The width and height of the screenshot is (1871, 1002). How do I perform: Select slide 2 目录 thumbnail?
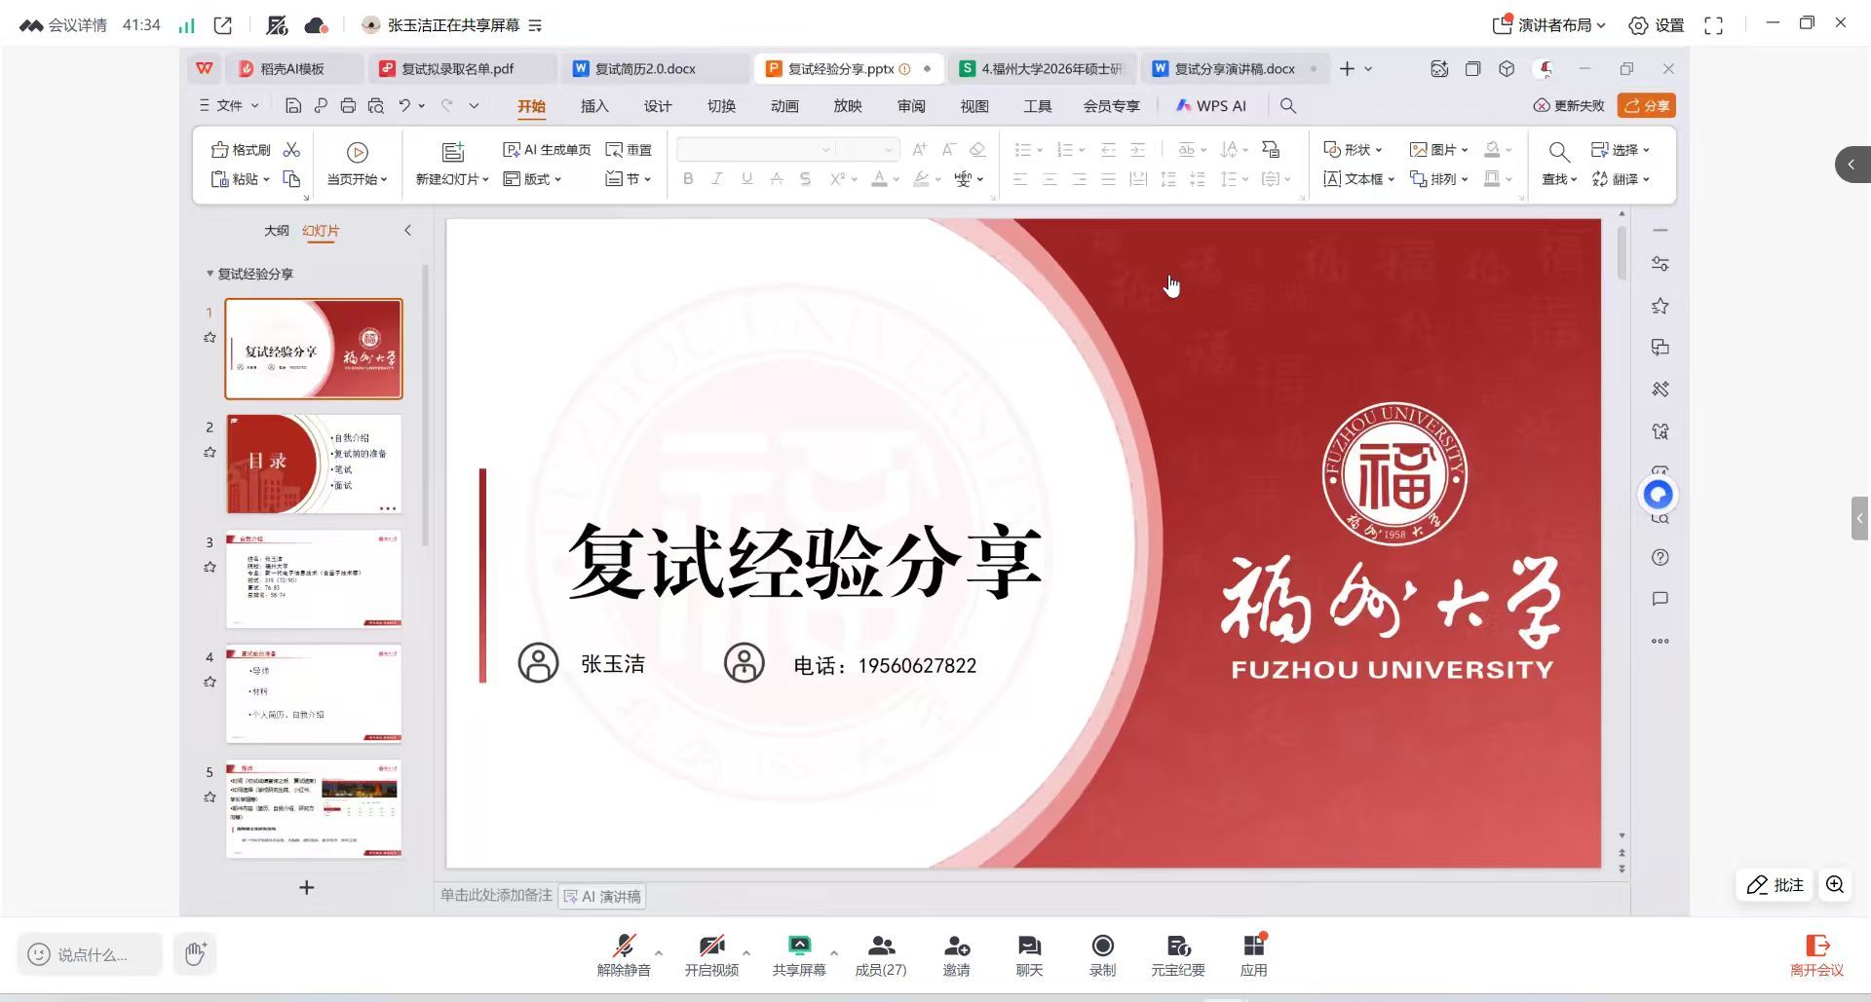point(314,464)
